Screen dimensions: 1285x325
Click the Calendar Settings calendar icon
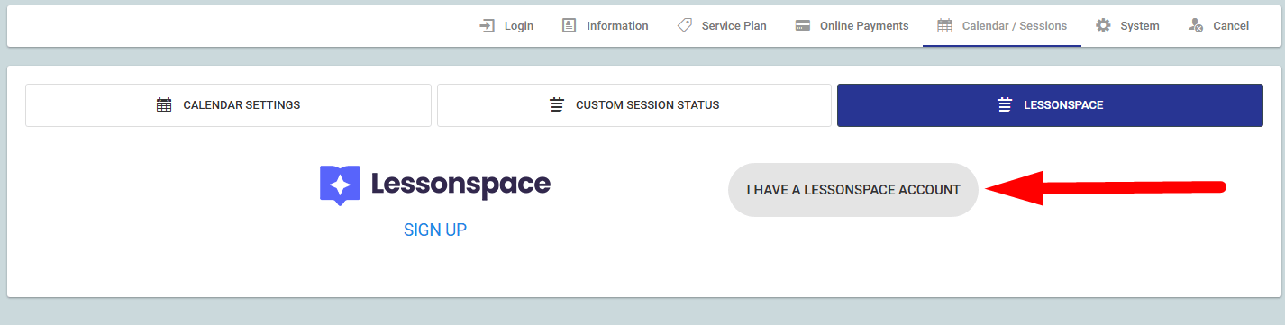164,105
